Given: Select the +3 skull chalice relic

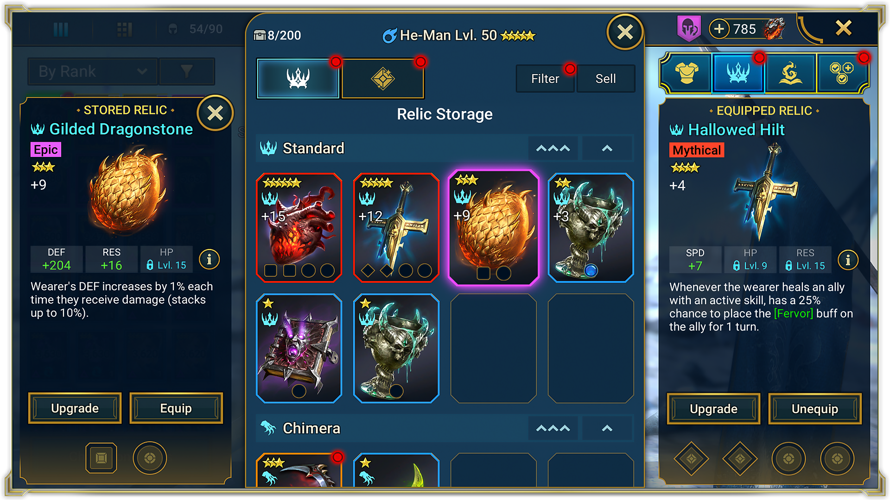Looking at the screenshot, I should 591,228.
